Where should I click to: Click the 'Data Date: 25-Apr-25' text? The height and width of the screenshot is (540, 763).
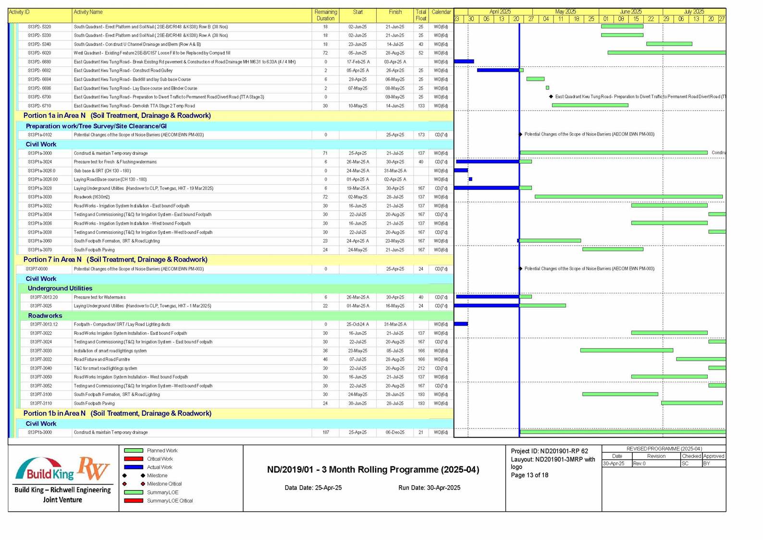(313, 488)
